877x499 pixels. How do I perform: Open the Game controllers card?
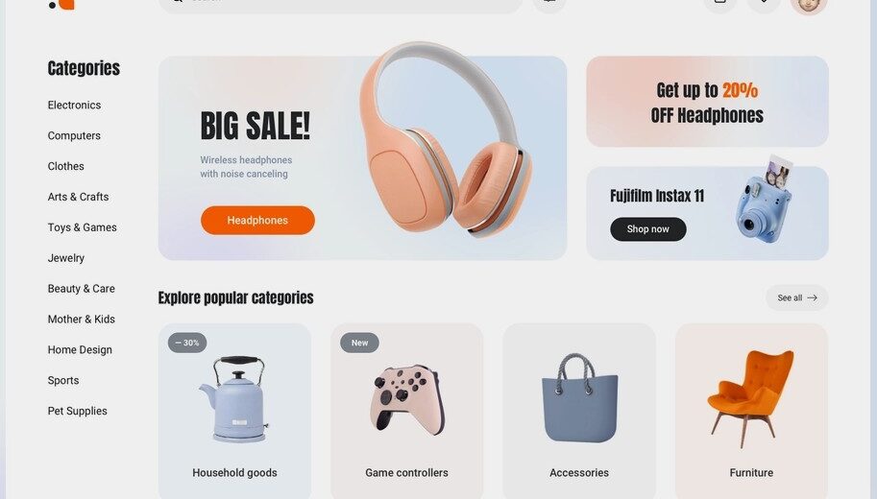[x=406, y=411]
